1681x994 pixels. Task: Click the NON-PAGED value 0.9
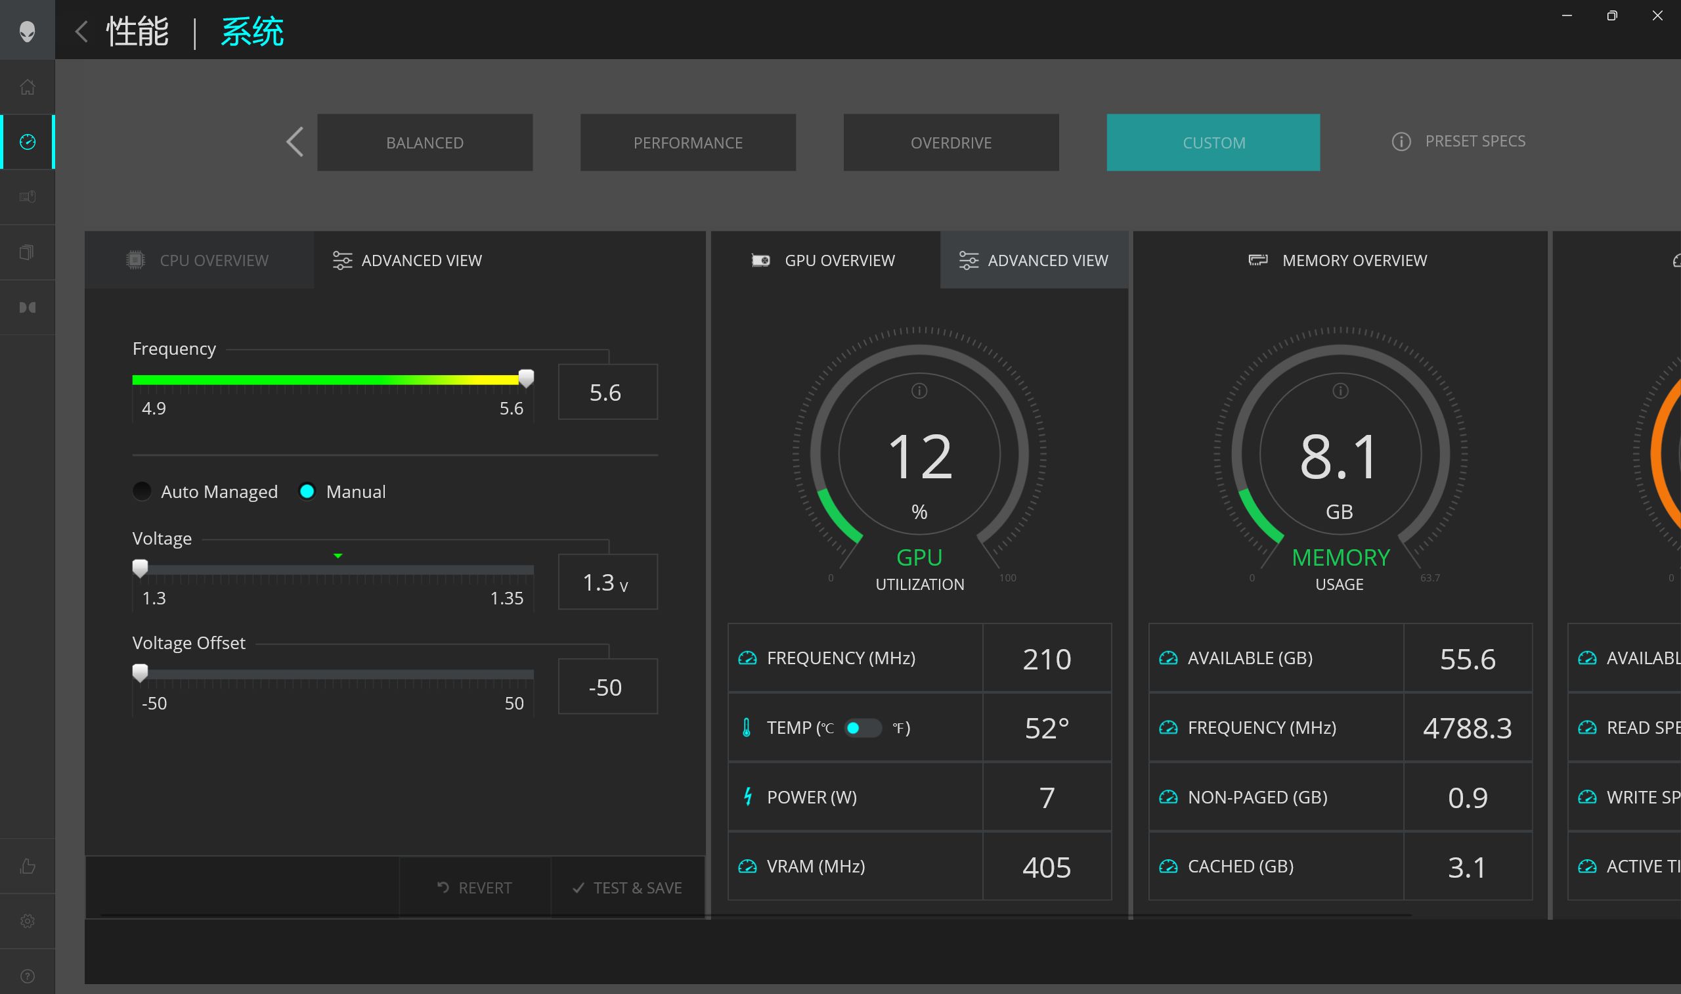coord(1468,798)
